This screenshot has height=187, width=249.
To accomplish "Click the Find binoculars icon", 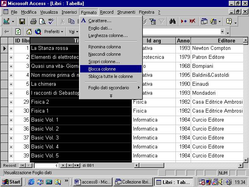I will point(172,21).
